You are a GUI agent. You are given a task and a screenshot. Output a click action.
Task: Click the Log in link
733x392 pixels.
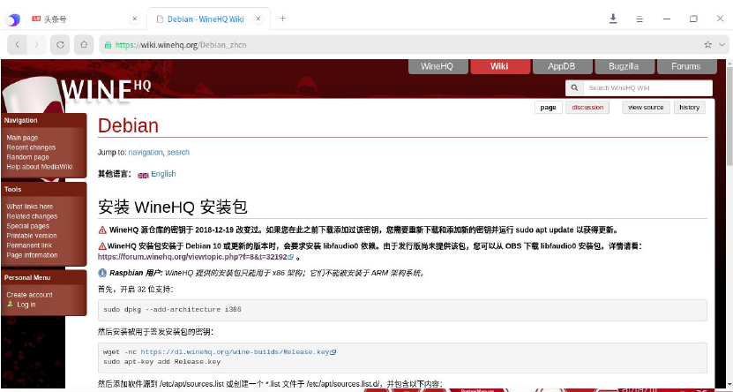[26, 305]
